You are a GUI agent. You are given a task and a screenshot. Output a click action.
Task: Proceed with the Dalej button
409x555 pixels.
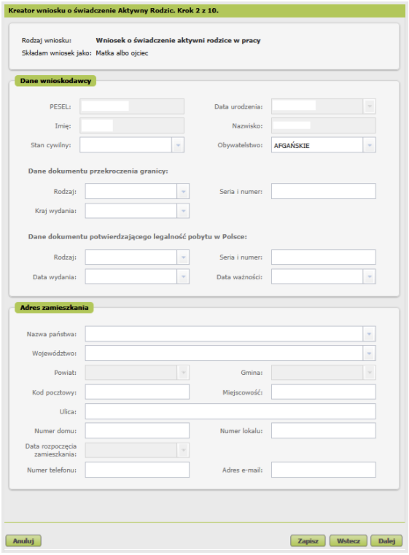386,541
